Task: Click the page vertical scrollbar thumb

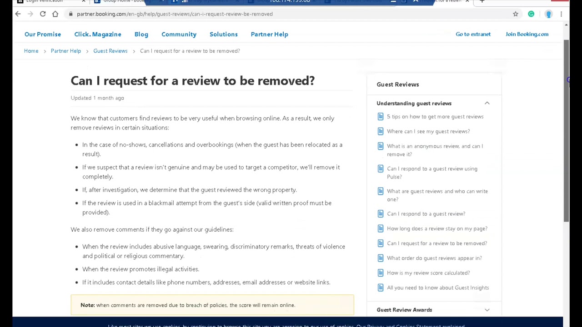Action: pos(566,131)
